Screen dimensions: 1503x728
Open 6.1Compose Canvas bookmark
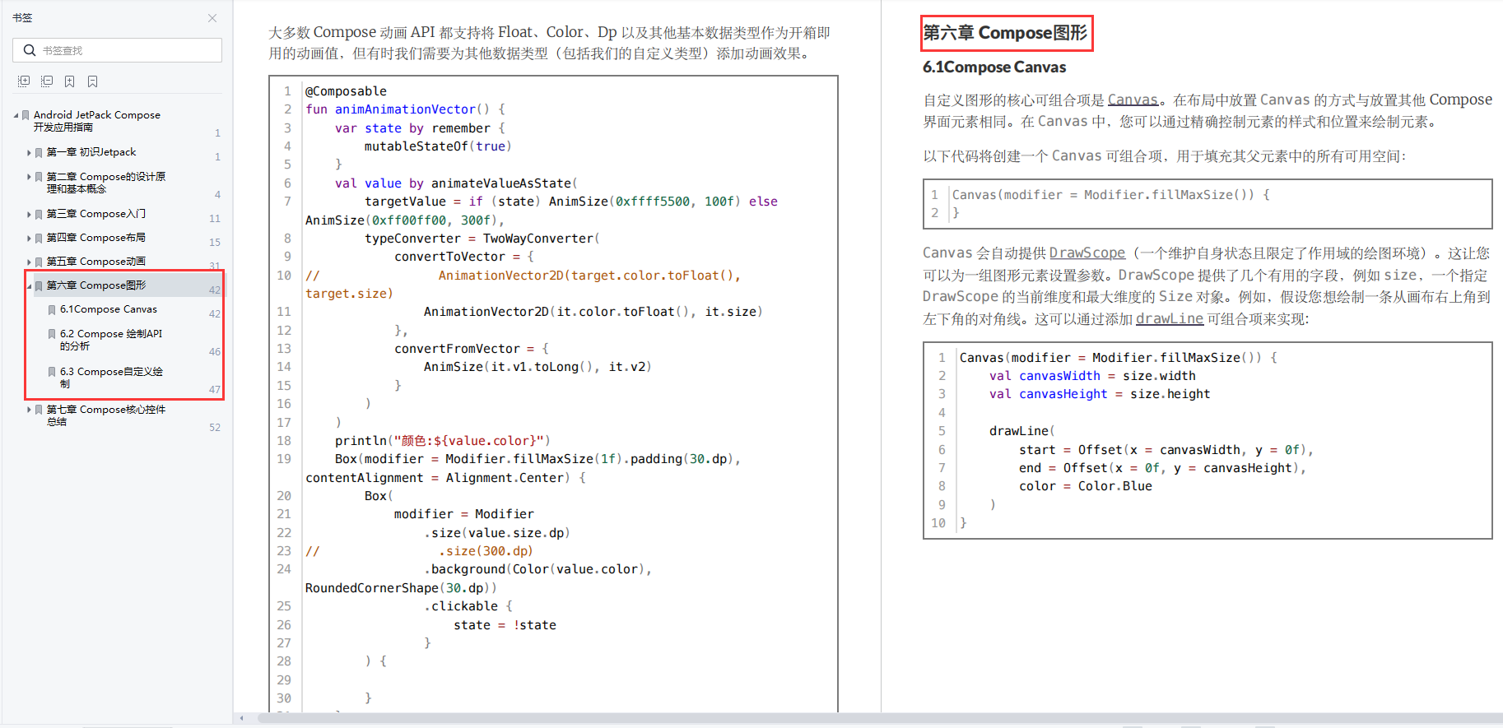pyautogui.click(x=109, y=309)
